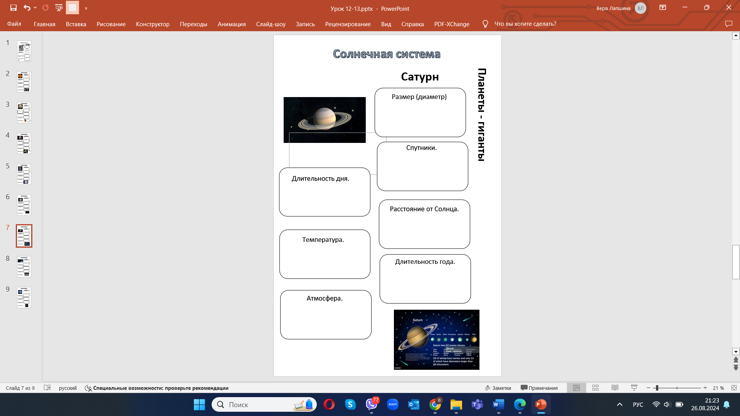The height and width of the screenshot is (416, 740).
Task: Switch to Normal view icon
Action: [576, 388]
